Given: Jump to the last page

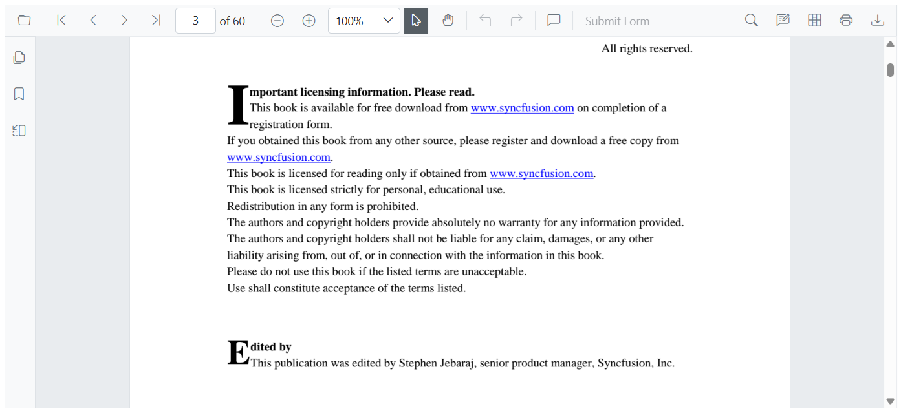Looking at the screenshot, I should point(156,21).
